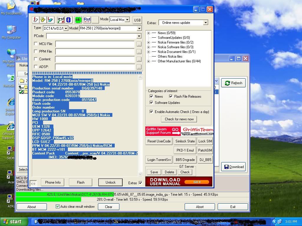This screenshot has height=226, width=302.
Task: Click the red 'f' flash pencil icon
Action: pos(36,20)
